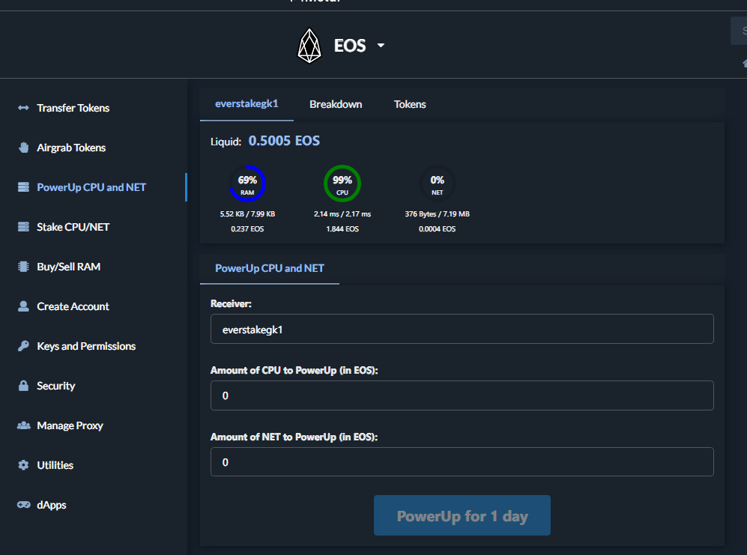Click the PowerUp CPU and NET server icon

23,187
